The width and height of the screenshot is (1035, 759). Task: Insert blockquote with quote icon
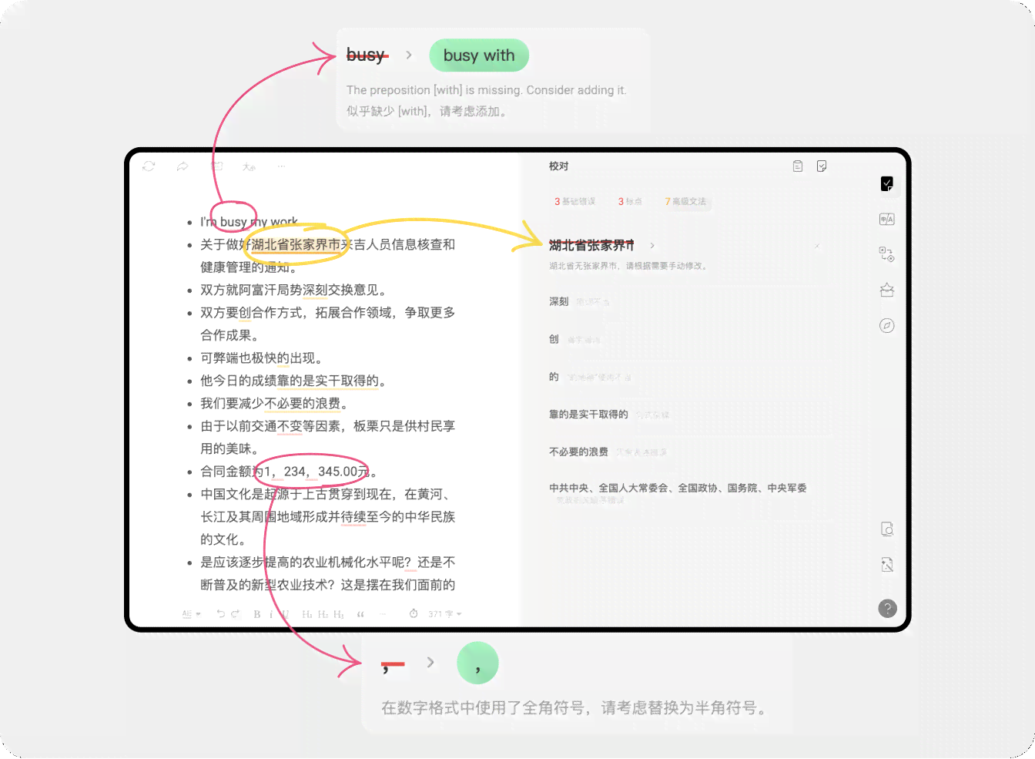click(x=360, y=614)
